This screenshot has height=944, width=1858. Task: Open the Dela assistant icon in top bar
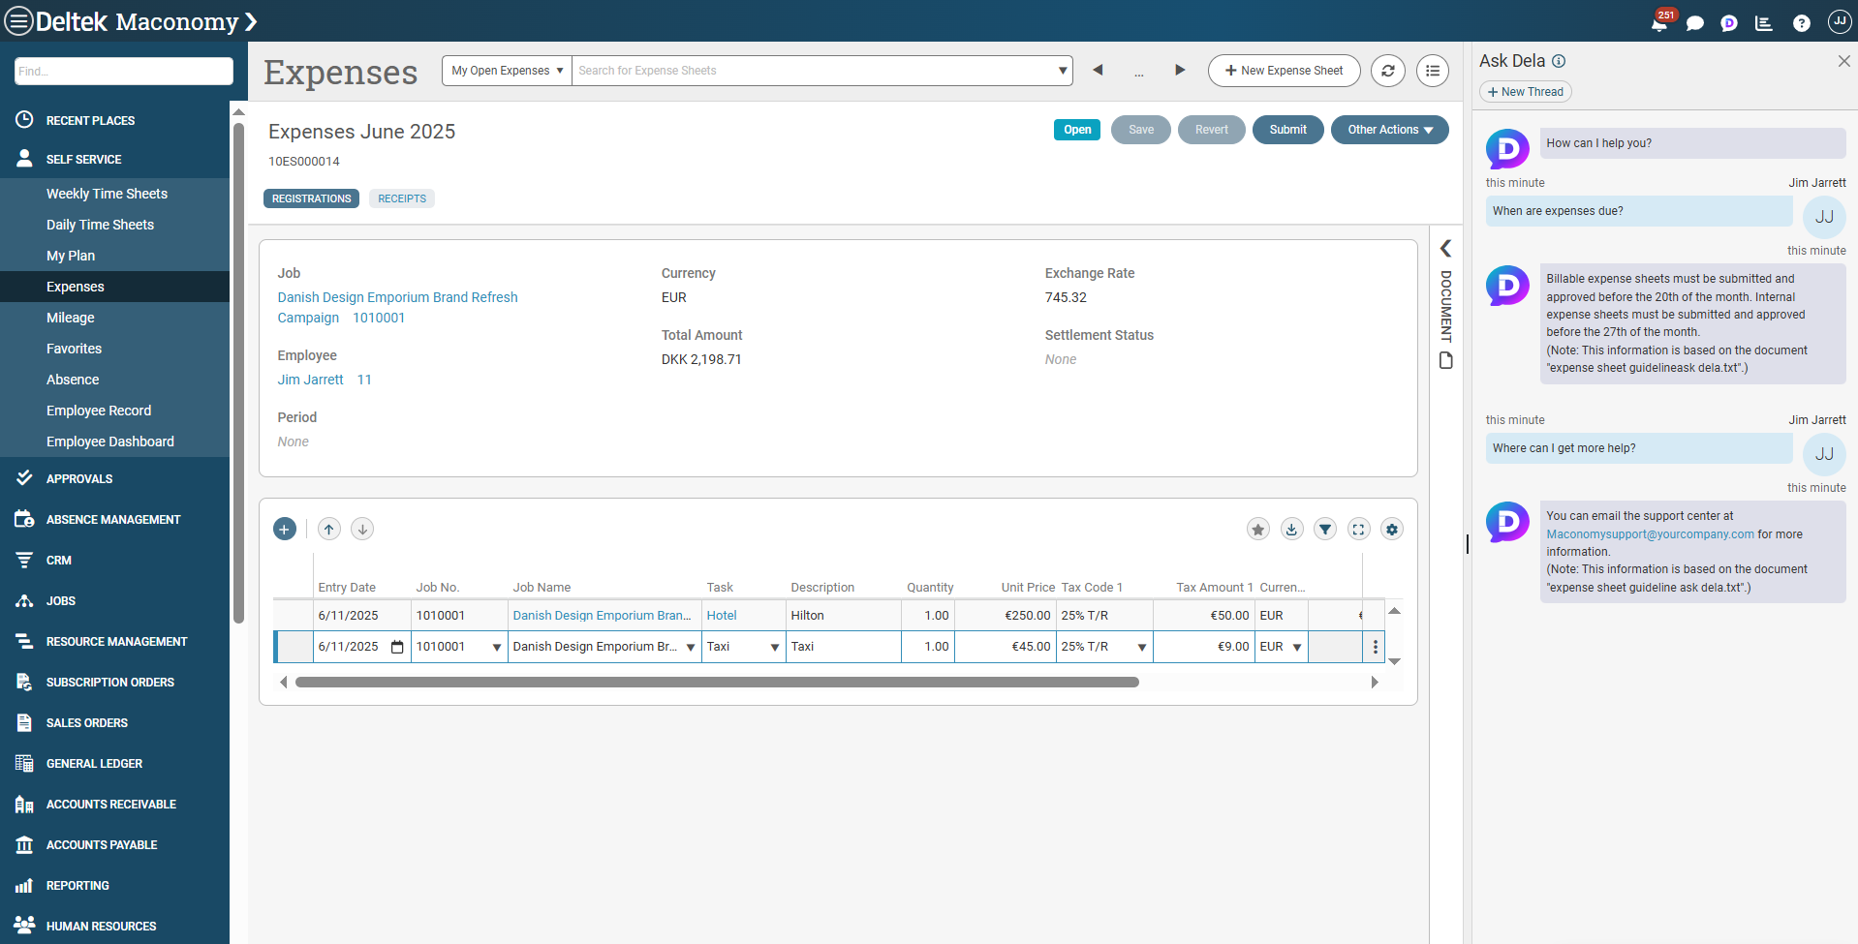click(1730, 22)
